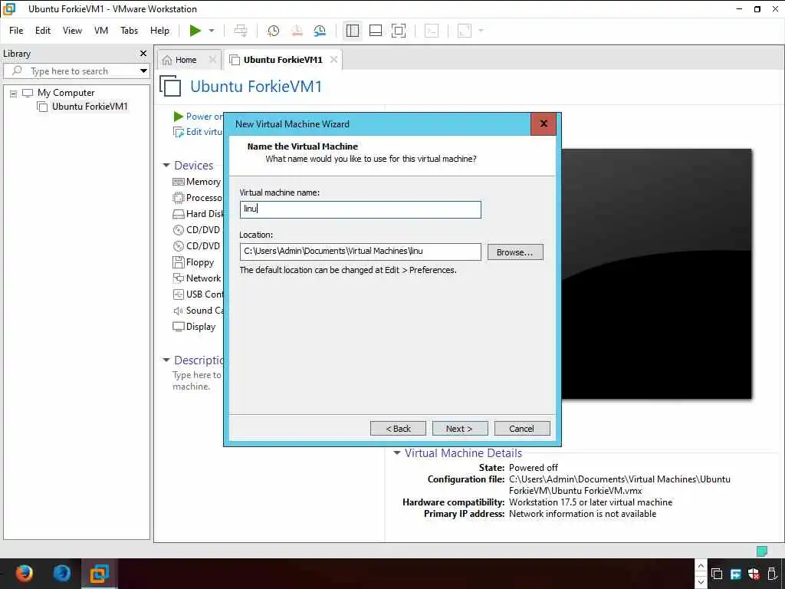
Task: Open the Help menu
Action: click(x=159, y=31)
